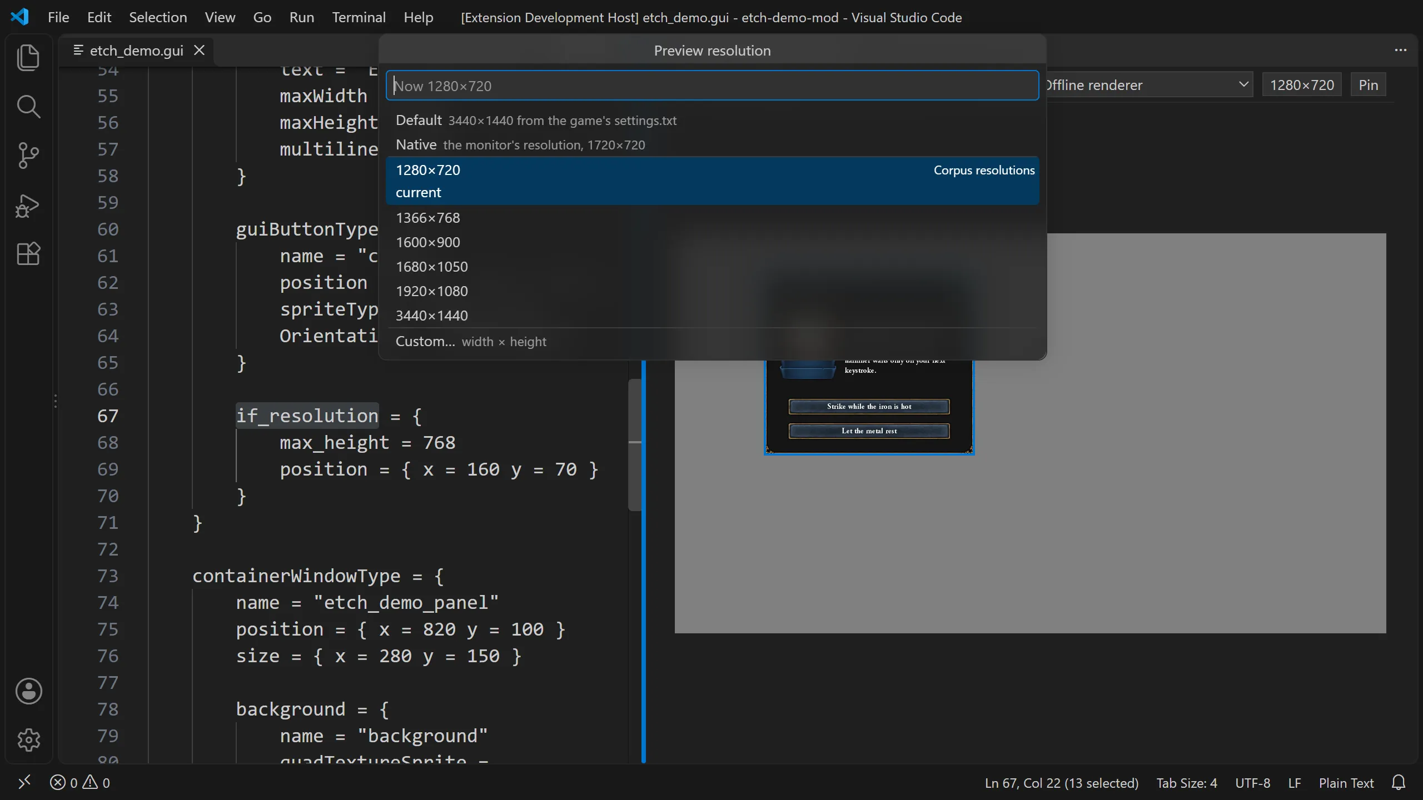Image resolution: width=1423 pixels, height=800 pixels.
Task: Select the 3440×1440 resolution
Action: coord(712,316)
